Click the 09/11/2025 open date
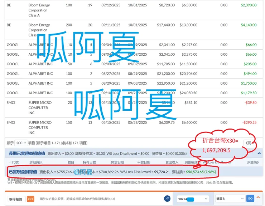This screenshot has height=206, width=265. (x=111, y=25)
